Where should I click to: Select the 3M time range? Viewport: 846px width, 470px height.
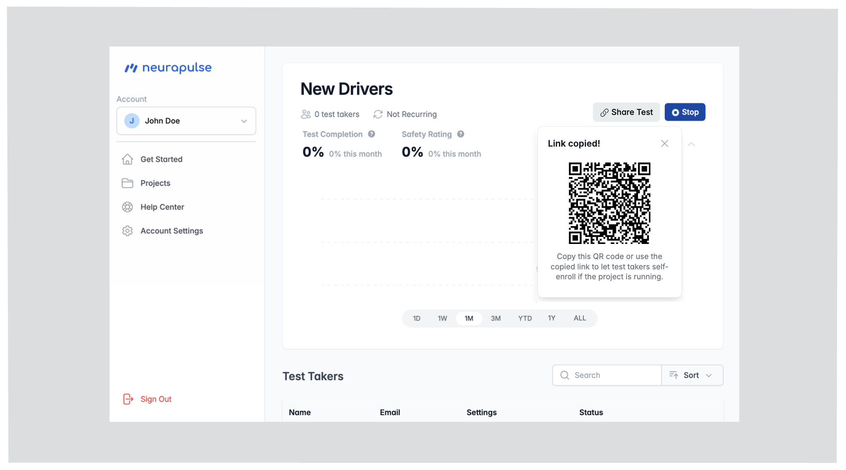point(496,318)
